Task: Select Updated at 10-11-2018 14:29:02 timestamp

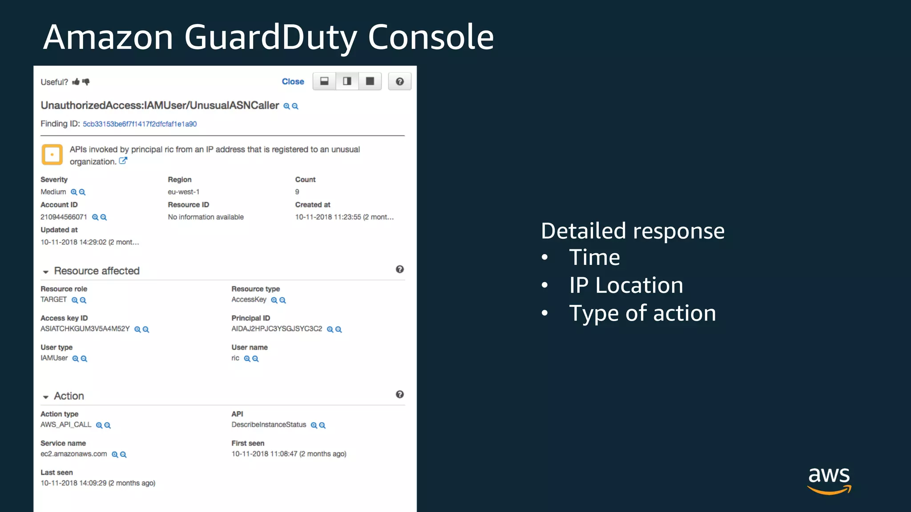Action: tap(90, 243)
